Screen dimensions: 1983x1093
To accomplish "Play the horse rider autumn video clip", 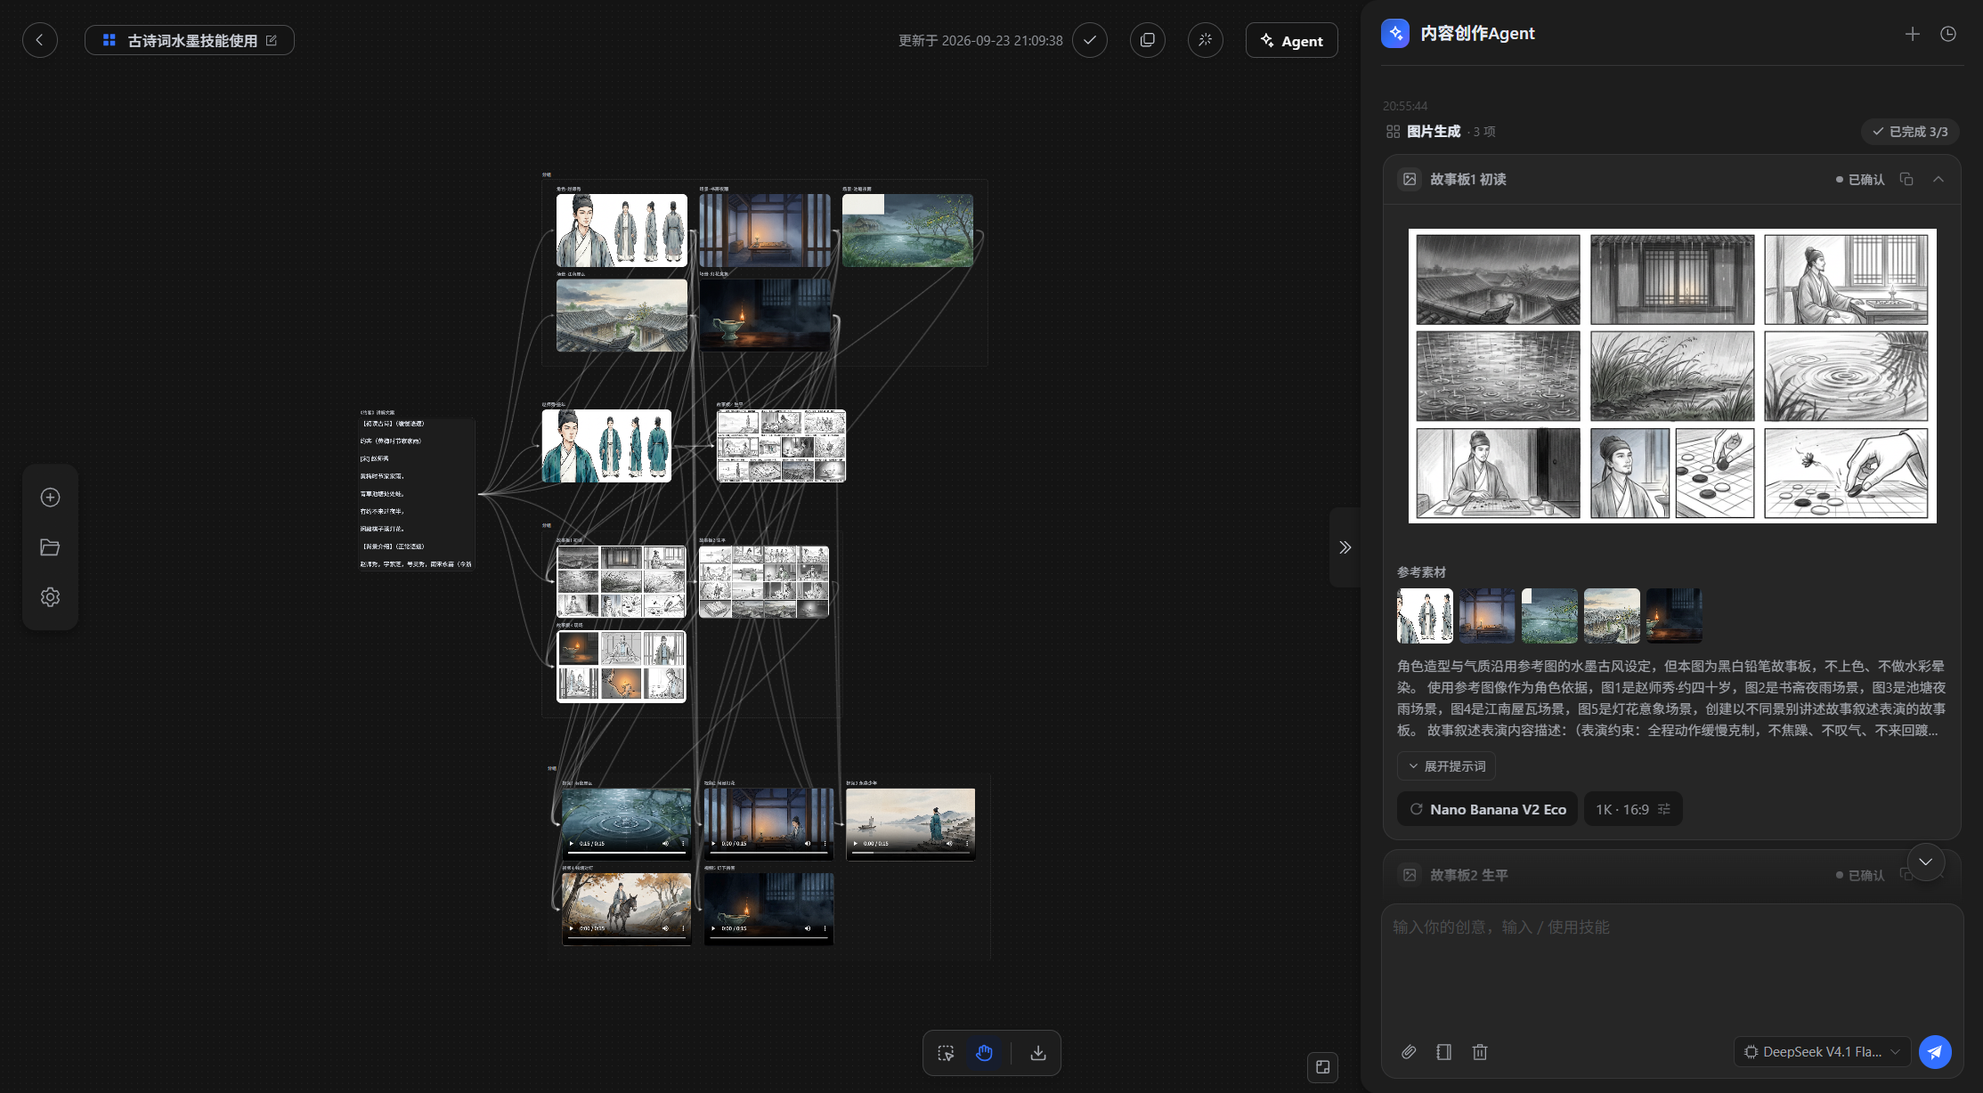I will coord(572,928).
